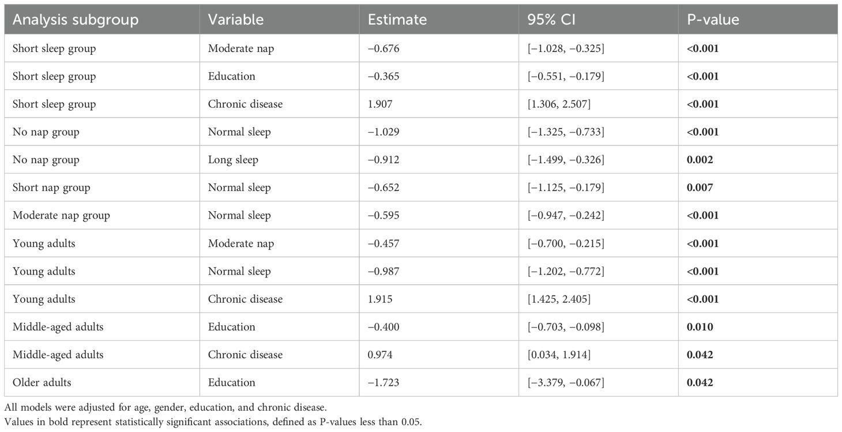842x432 pixels.
Task: Select the Short nap group cell
Action: [51, 187]
